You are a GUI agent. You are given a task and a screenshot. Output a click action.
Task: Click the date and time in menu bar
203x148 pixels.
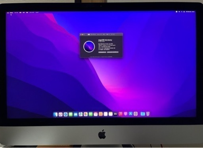pyautogui.click(x=190, y=12)
